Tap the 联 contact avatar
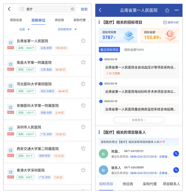 tap(103, 170)
